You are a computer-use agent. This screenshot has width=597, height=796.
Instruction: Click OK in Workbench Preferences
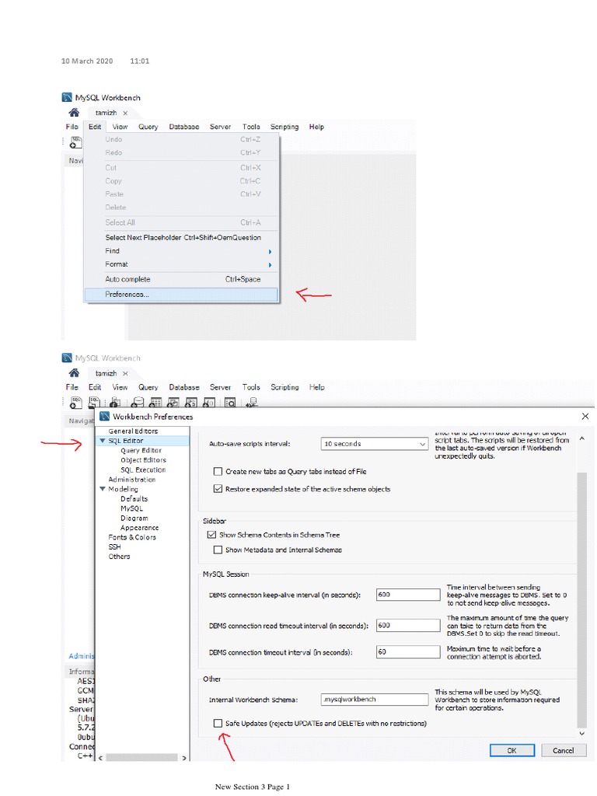click(512, 750)
